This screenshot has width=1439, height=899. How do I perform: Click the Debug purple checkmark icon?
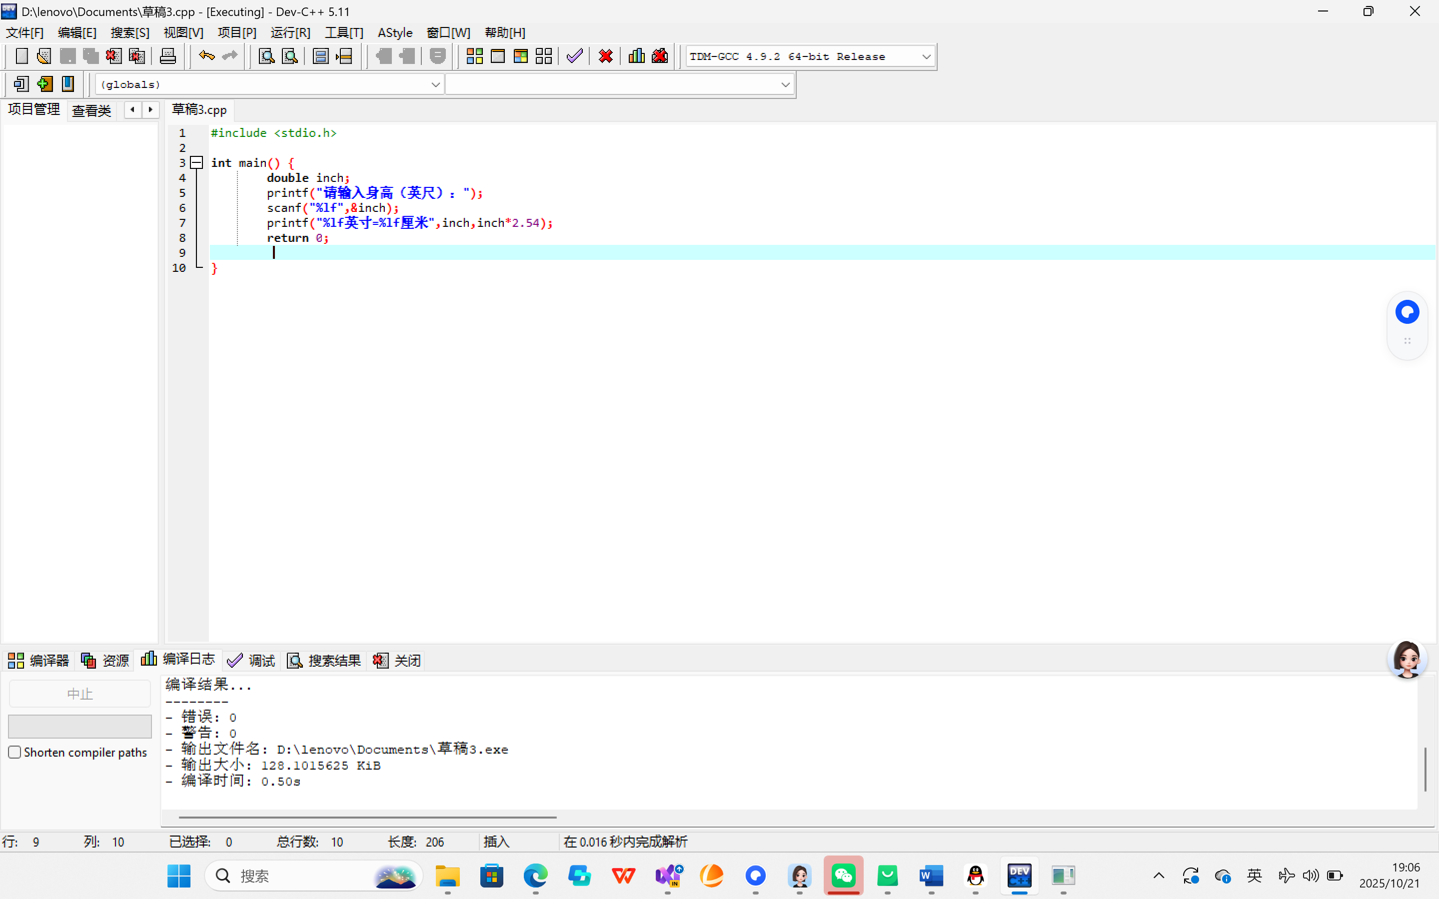tap(574, 56)
